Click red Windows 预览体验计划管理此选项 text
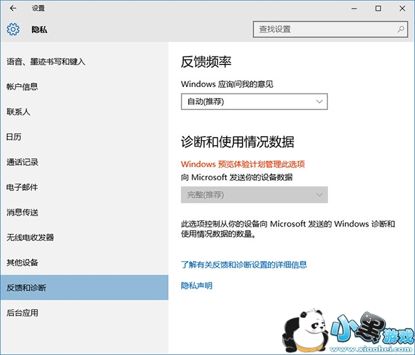Image resolution: width=415 pixels, height=355 pixels. click(243, 164)
